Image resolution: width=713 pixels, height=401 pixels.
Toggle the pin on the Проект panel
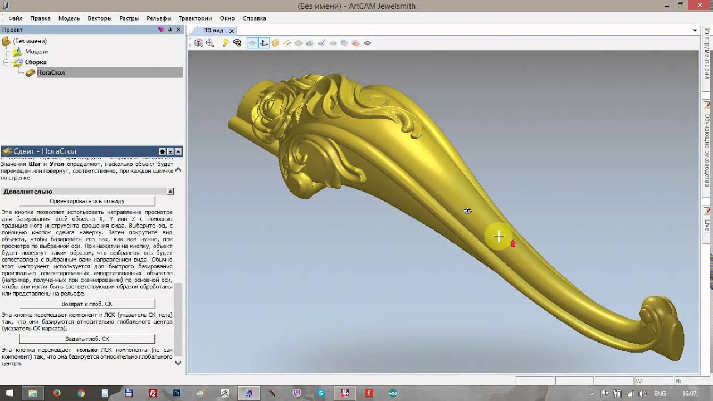170,30
